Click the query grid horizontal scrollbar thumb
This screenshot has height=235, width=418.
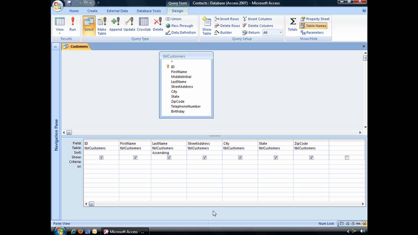pyautogui.click(x=91, y=204)
